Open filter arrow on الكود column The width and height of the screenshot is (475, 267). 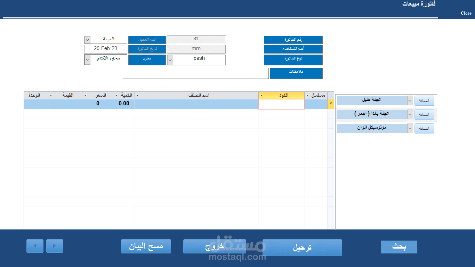pyautogui.click(x=261, y=95)
